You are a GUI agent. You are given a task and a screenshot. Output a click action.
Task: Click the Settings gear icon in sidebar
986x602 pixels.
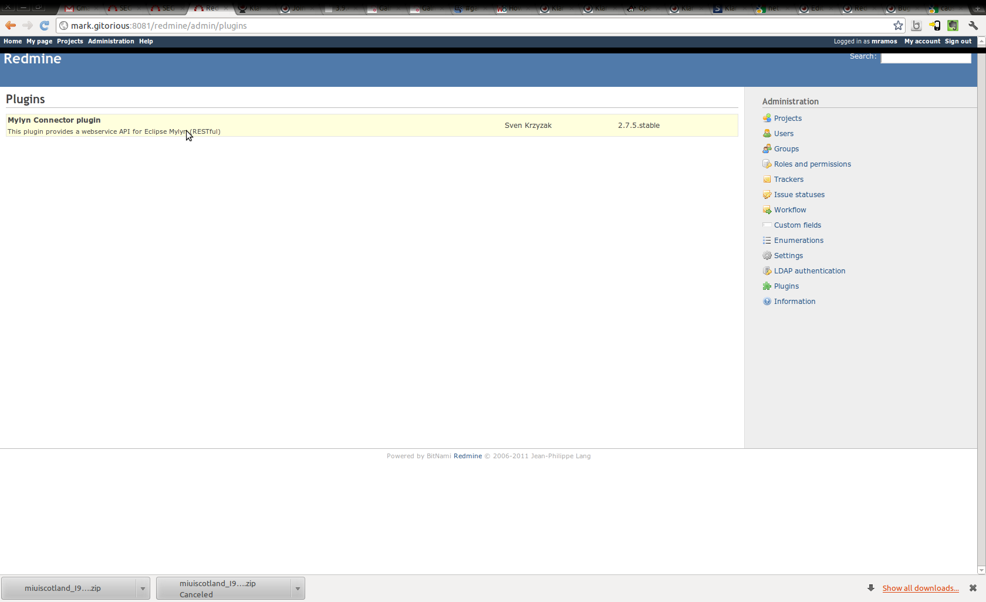click(766, 255)
